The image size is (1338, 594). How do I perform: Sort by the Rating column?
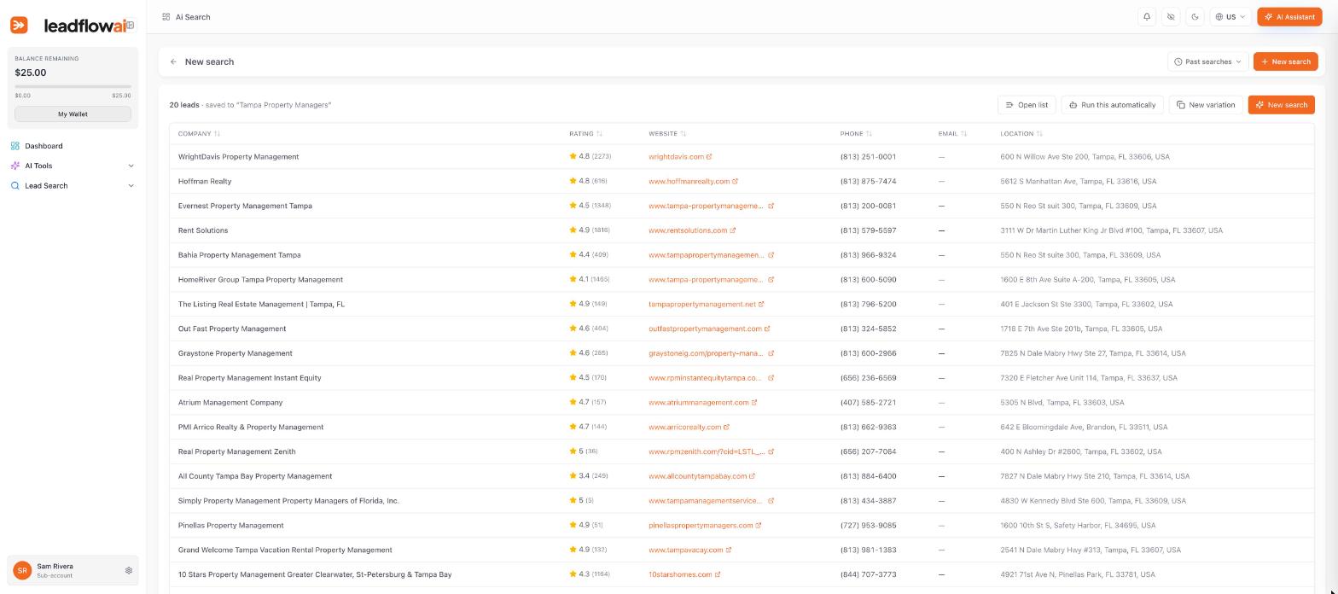coord(585,134)
